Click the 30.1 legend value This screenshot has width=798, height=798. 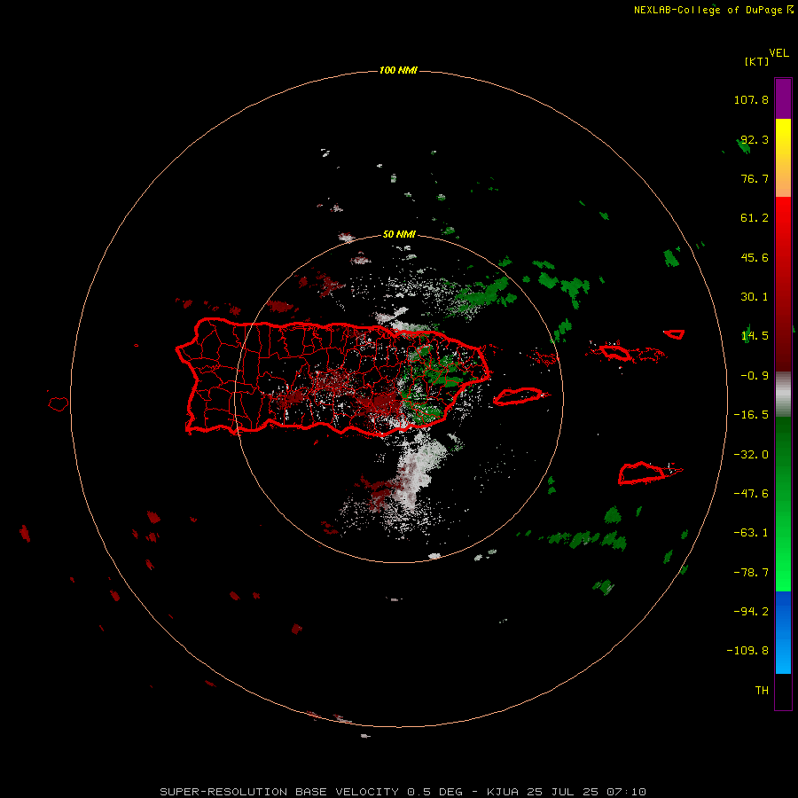pos(755,297)
